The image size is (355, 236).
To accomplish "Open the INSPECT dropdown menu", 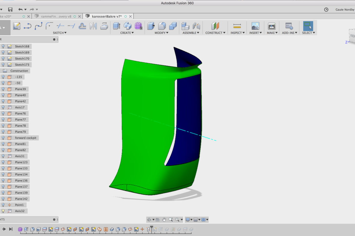I will tap(238, 33).
